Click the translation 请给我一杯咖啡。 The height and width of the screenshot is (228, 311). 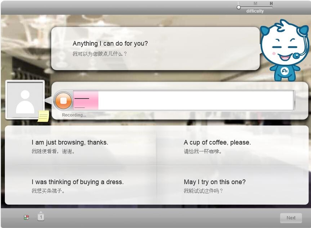[x=203, y=151]
